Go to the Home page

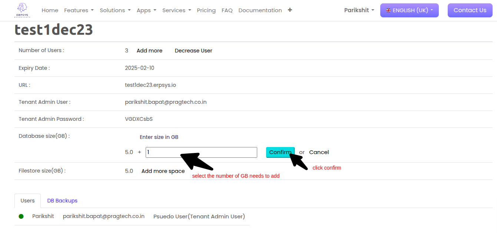50,10
